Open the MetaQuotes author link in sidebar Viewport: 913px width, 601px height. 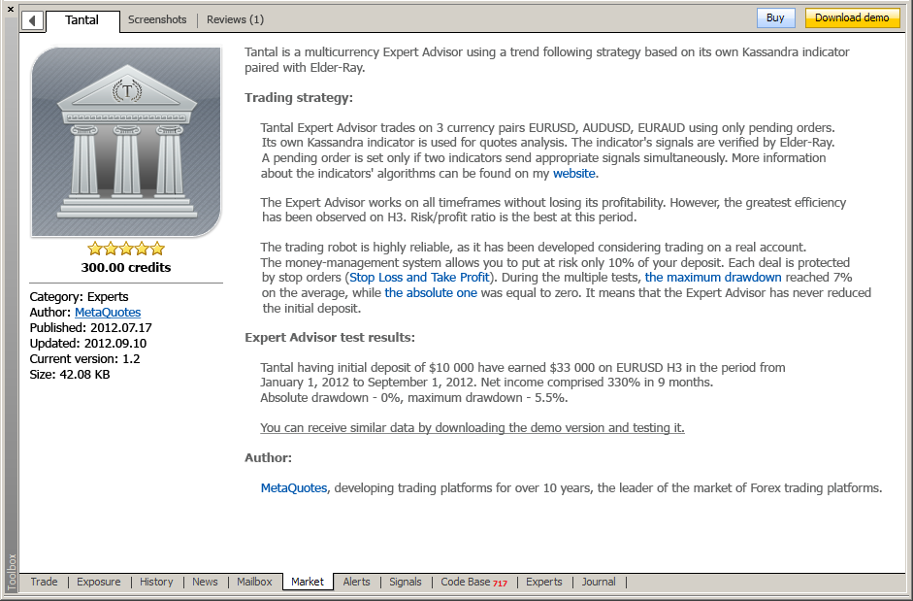108,313
